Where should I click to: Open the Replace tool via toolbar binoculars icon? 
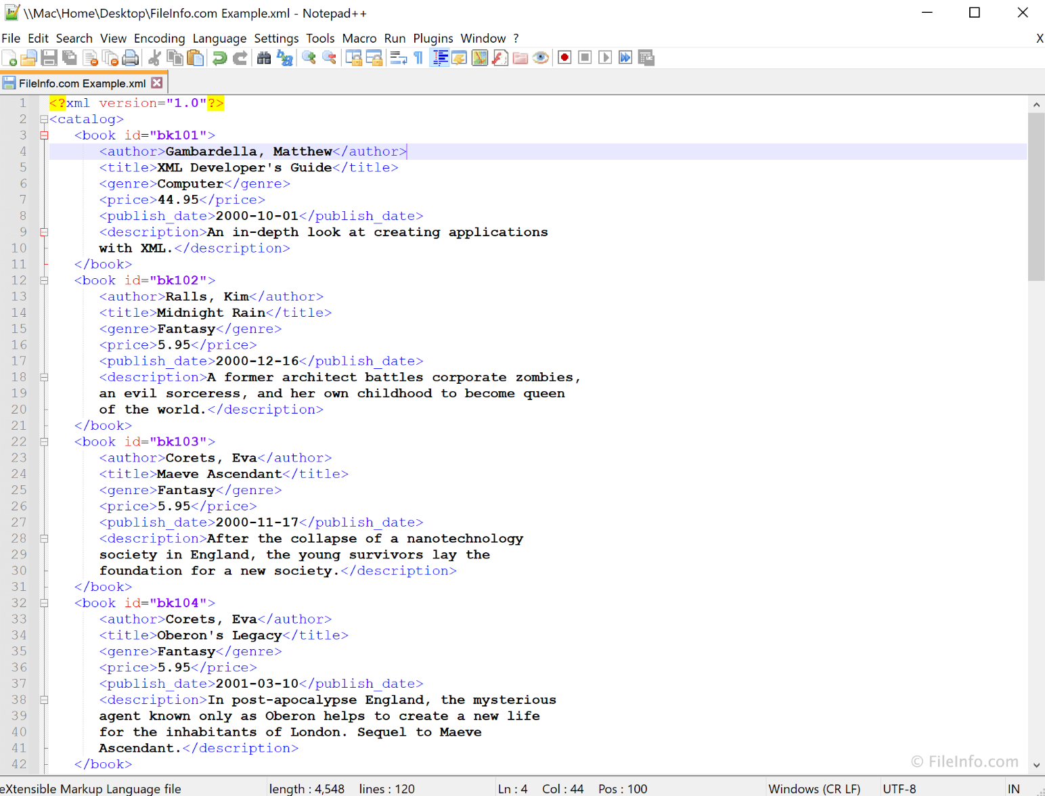[x=285, y=58]
